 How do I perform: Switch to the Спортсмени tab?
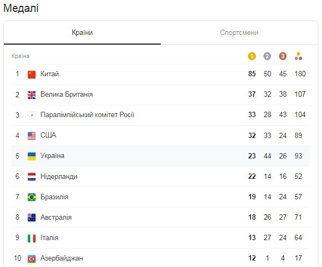point(239,33)
